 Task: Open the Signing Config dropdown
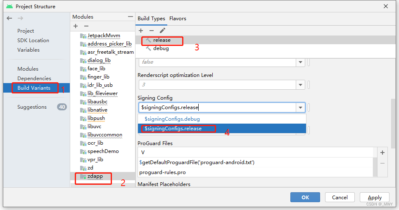(x=300, y=107)
